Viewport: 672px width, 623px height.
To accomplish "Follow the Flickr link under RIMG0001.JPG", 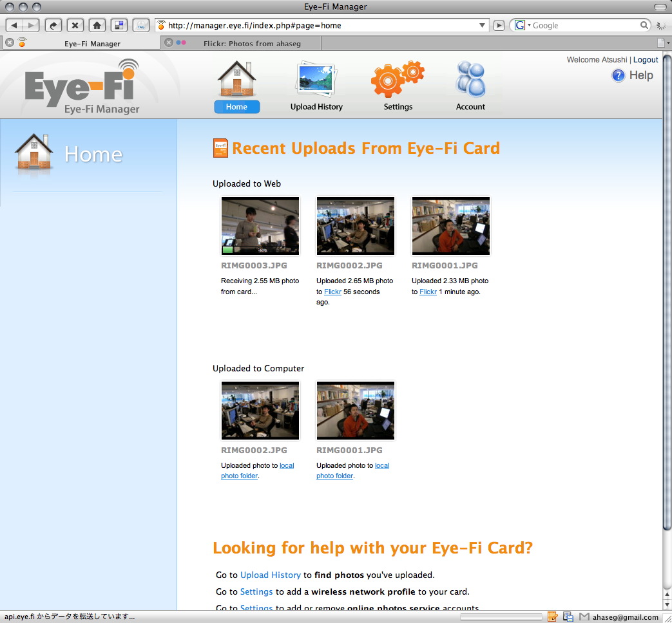I will (x=428, y=292).
